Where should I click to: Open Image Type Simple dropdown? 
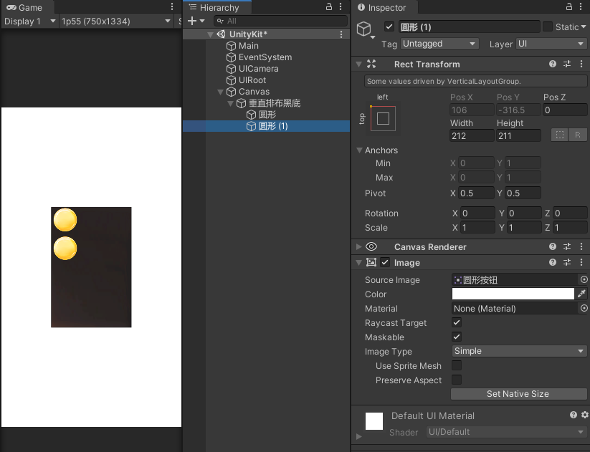click(519, 351)
